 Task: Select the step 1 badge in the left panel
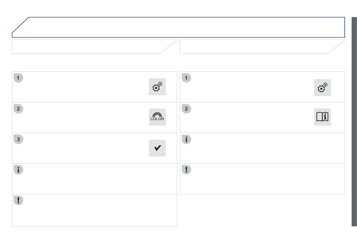[19, 78]
